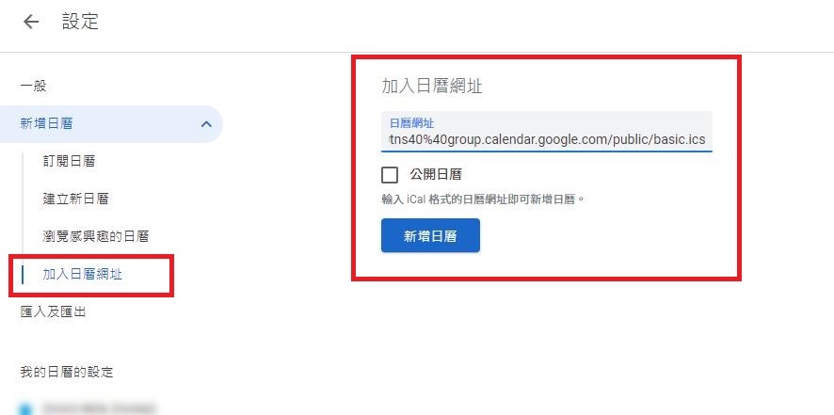Click the 加入日曆網址 panel heading
Image resolution: width=834 pixels, height=415 pixels.
[x=431, y=87]
